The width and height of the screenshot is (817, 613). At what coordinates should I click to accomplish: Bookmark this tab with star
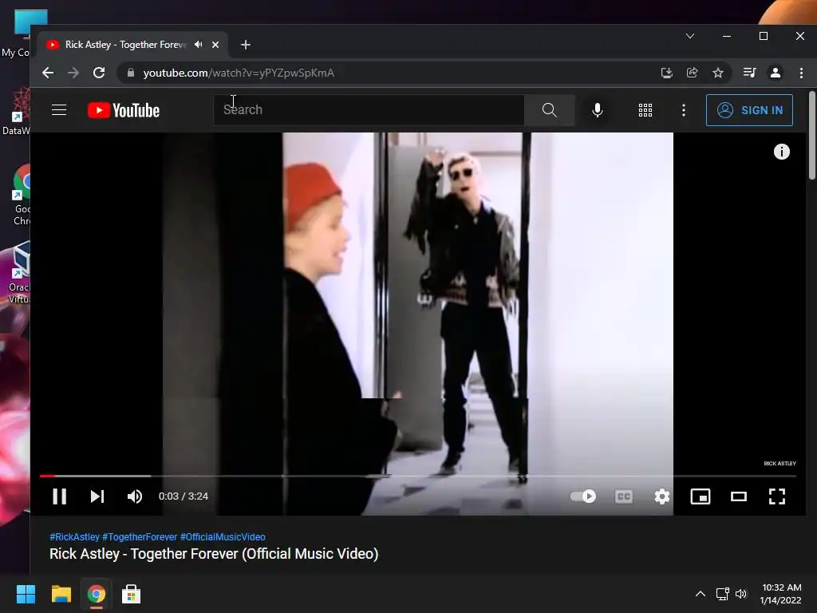(x=718, y=73)
